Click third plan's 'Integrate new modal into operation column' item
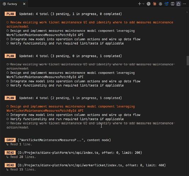The image size is (189, 176). (x=73, y=115)
